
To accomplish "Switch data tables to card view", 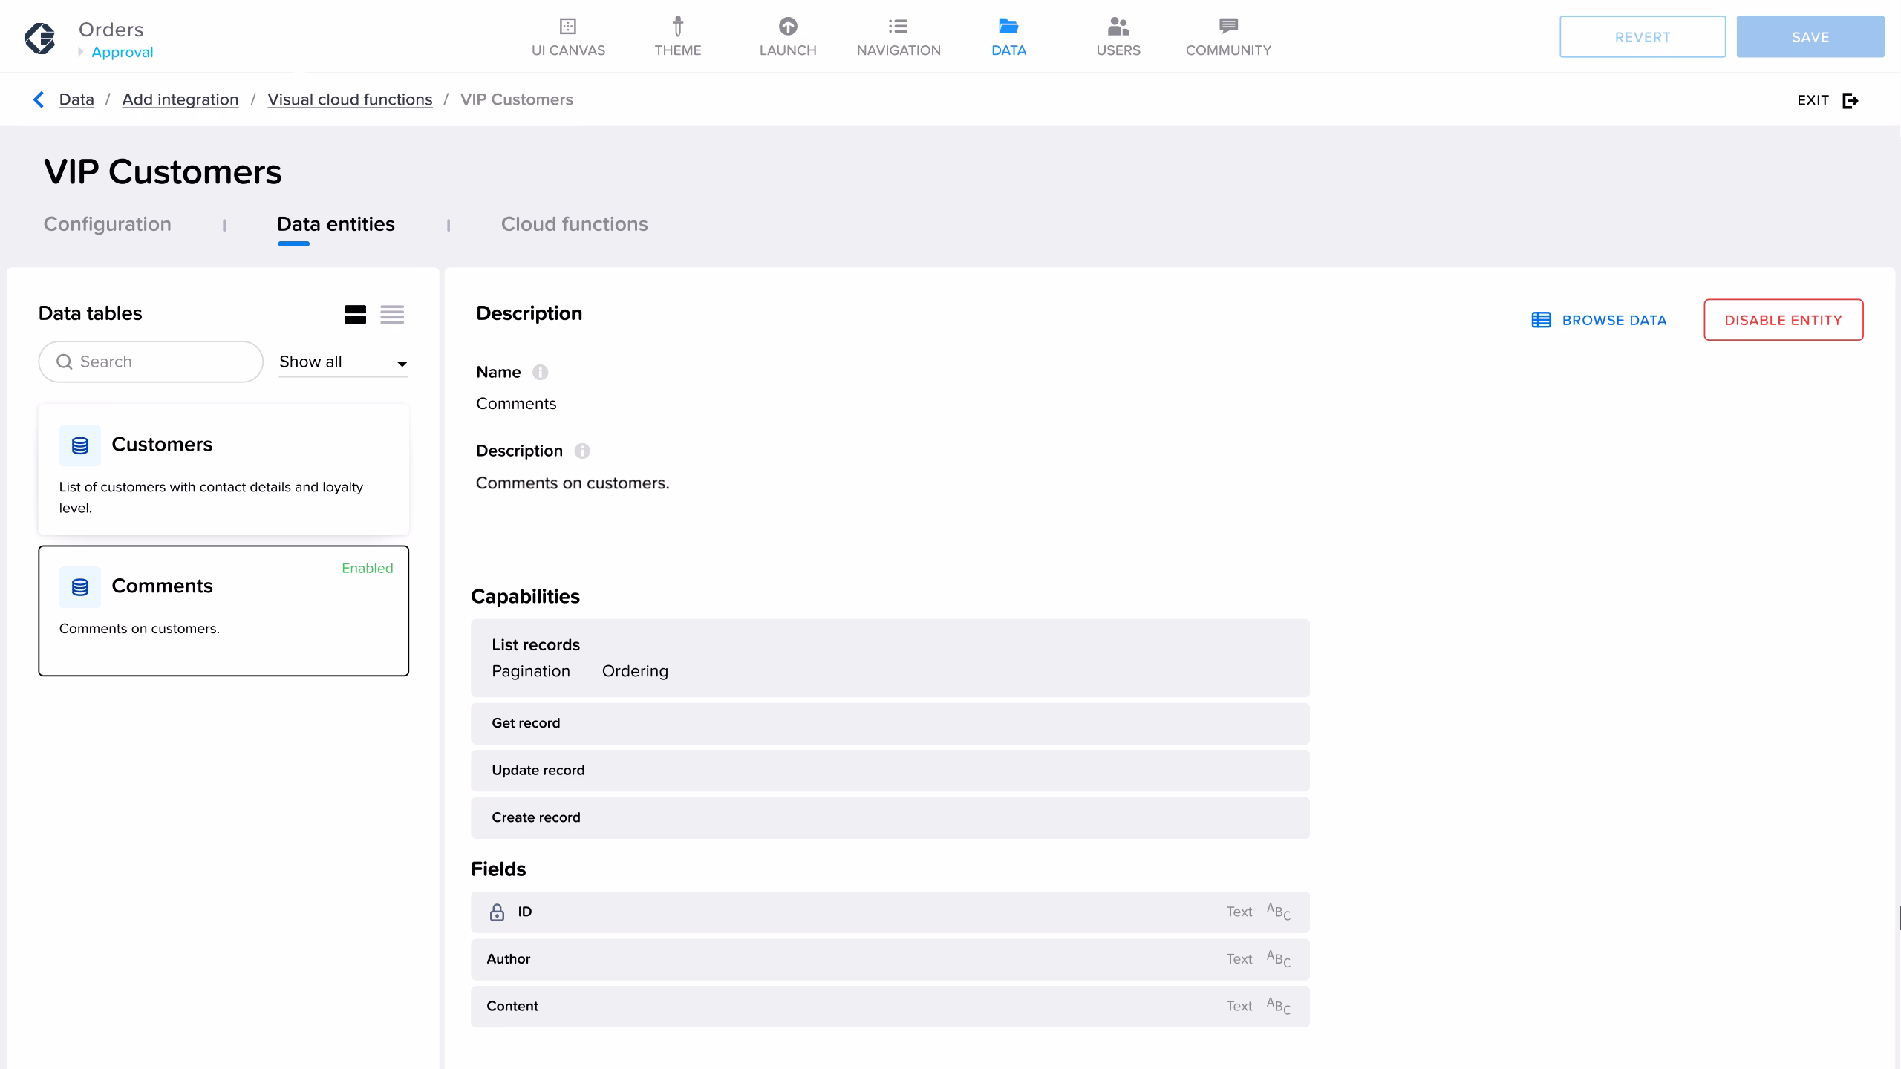I will pyautogui.click(x=355, y=315).
